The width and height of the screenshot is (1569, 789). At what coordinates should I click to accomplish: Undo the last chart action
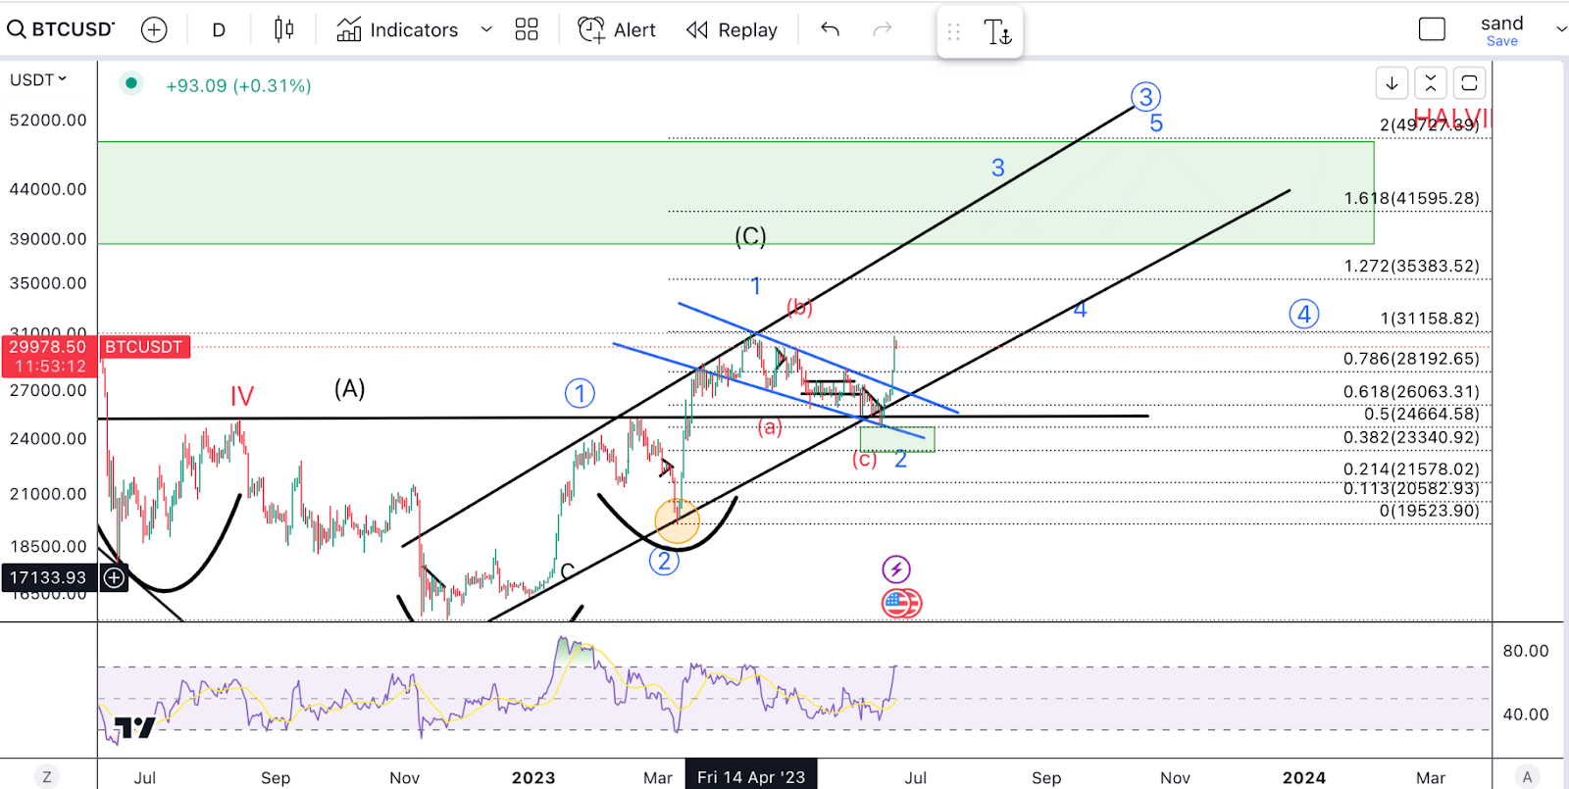830,29
